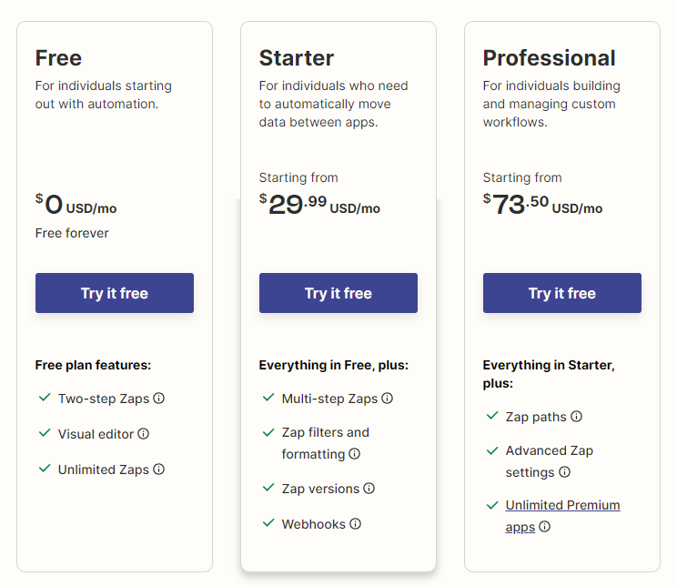Click the Webhooks info icon
This screenshot has width=677, height=586.
(x=356, y=524)
